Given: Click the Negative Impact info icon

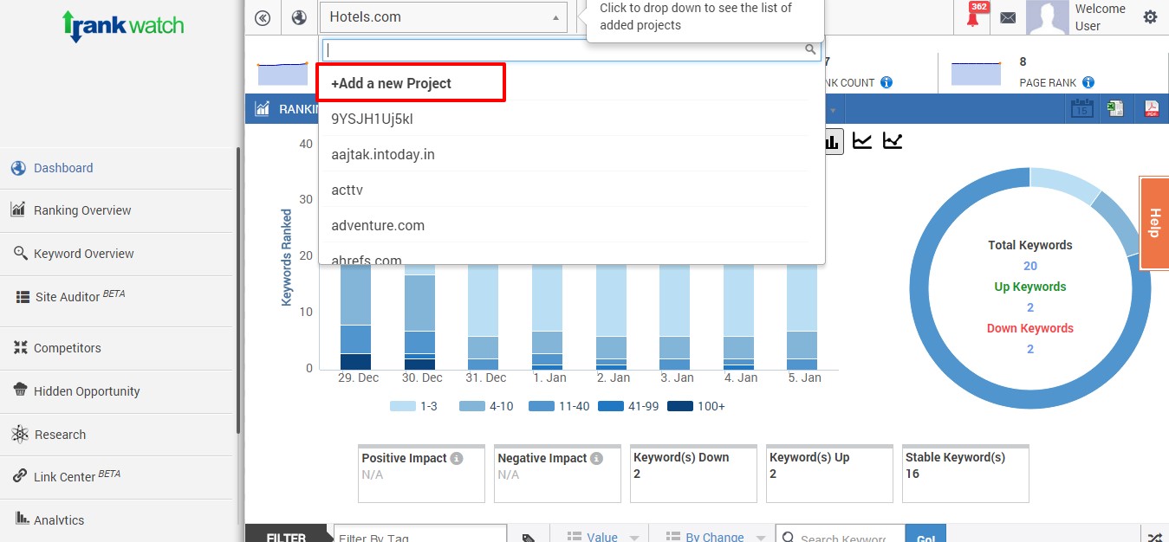Looking at the screenshot, I should pyautogui.click(x=596, y=458).
